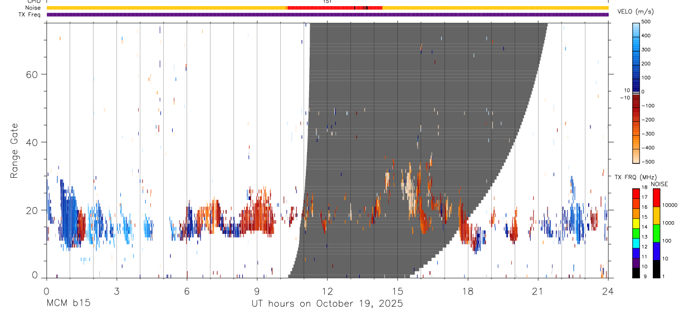This screenshot has width=684, height=315.
Task: Click the "12" hour label on time axis
Action: [327, 291]
